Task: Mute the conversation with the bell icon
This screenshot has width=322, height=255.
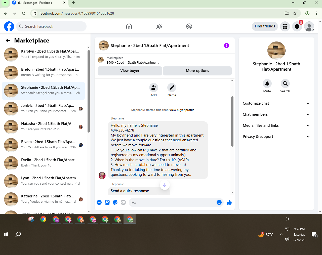Action: pos(267,83)
